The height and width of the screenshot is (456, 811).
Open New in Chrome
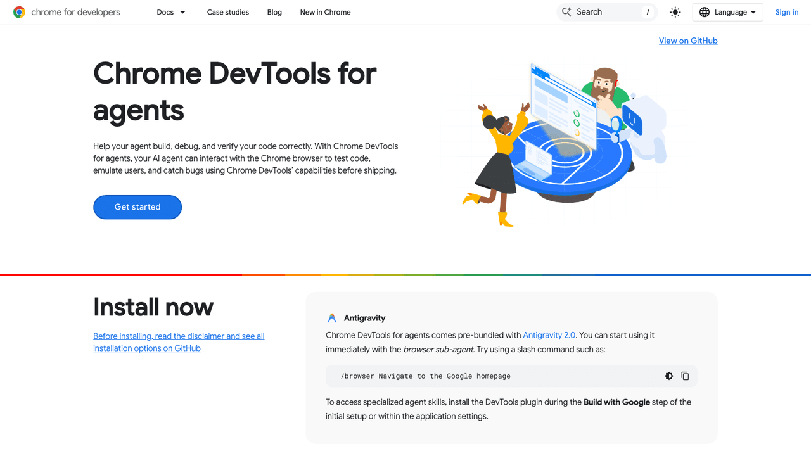tap(326, 12)
